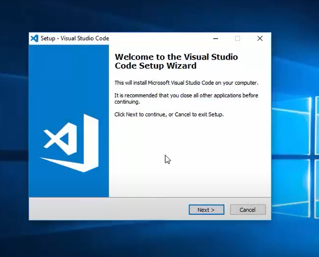
Task: Cancel the Visual Studio Code setup
Action: [248, 209]
